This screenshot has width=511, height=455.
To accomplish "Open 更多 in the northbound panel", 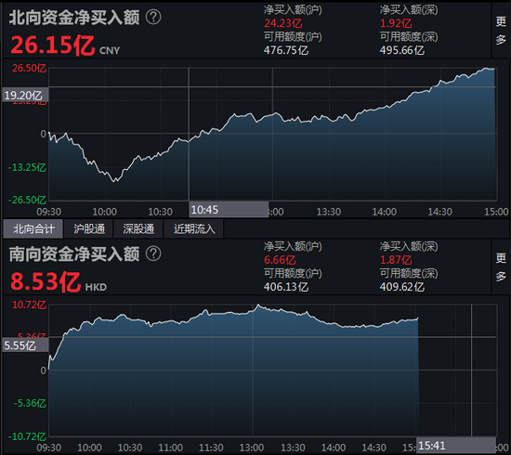I will (501, 31).
